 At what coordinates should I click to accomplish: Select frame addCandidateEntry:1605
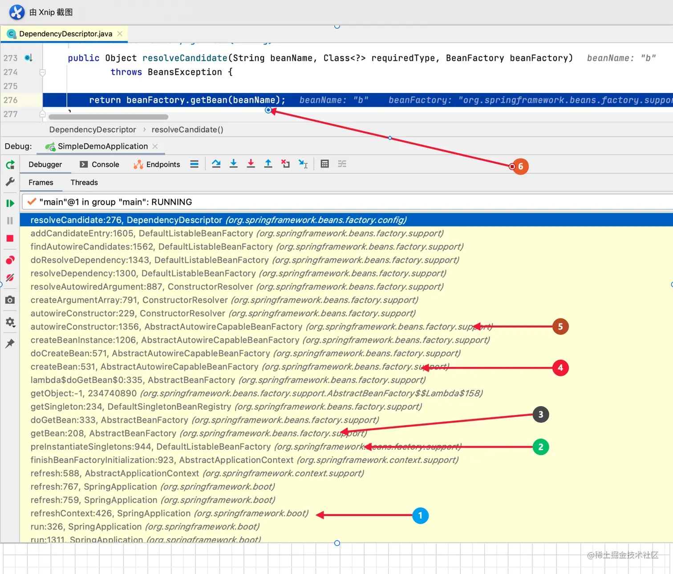[346, 233]
